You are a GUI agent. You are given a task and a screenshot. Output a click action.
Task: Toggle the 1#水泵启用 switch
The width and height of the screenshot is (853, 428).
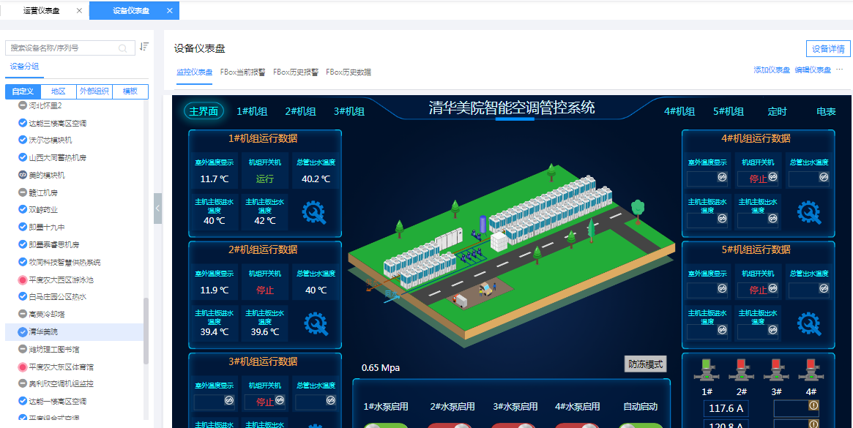tap(386, 425)
